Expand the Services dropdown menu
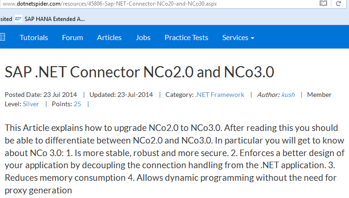349x198 pixels. (x=238, y=38)
